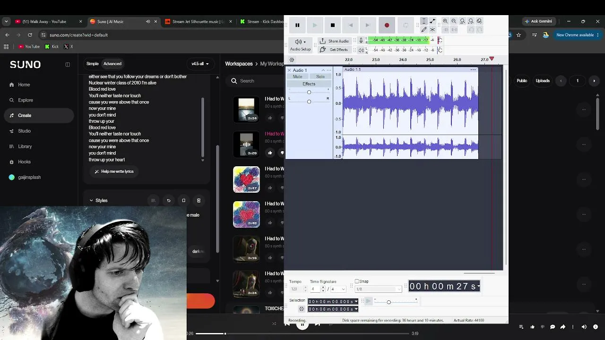Viewport: 605px width, 340px height.
Task: Zoom in on the Audacity timeline
Action: pyautogui.click(x=445, y=21)
